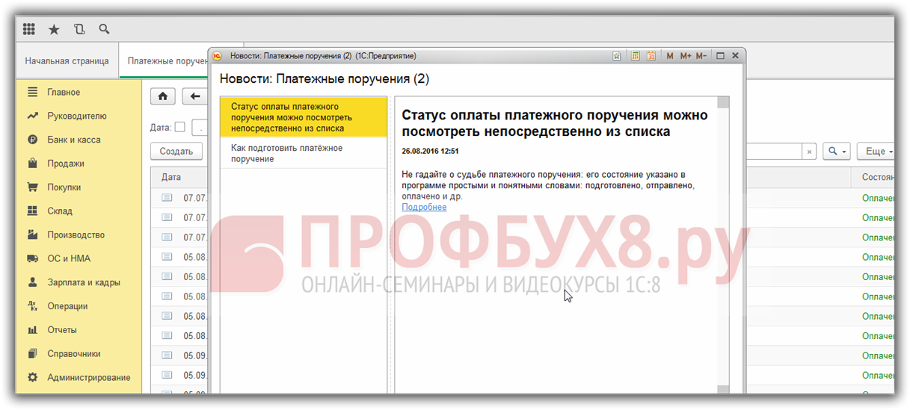The width and height of the screenshot is (910, 410).
Task: Click the Home button in the list toolbar
Action: pyautogui.click(x=163, y=96)
